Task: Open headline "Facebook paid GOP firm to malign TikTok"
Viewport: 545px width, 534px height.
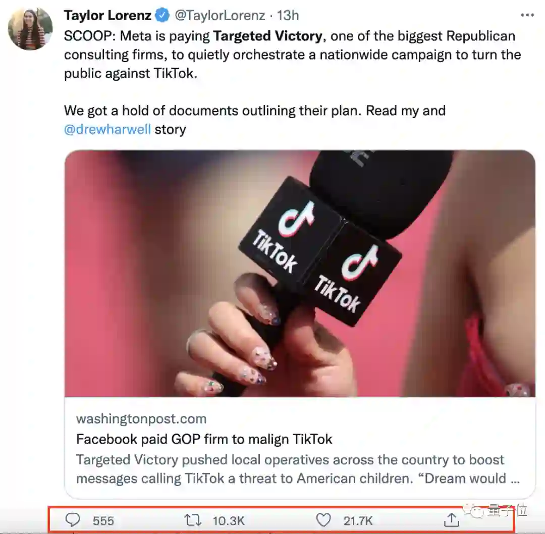Action: 204,439
